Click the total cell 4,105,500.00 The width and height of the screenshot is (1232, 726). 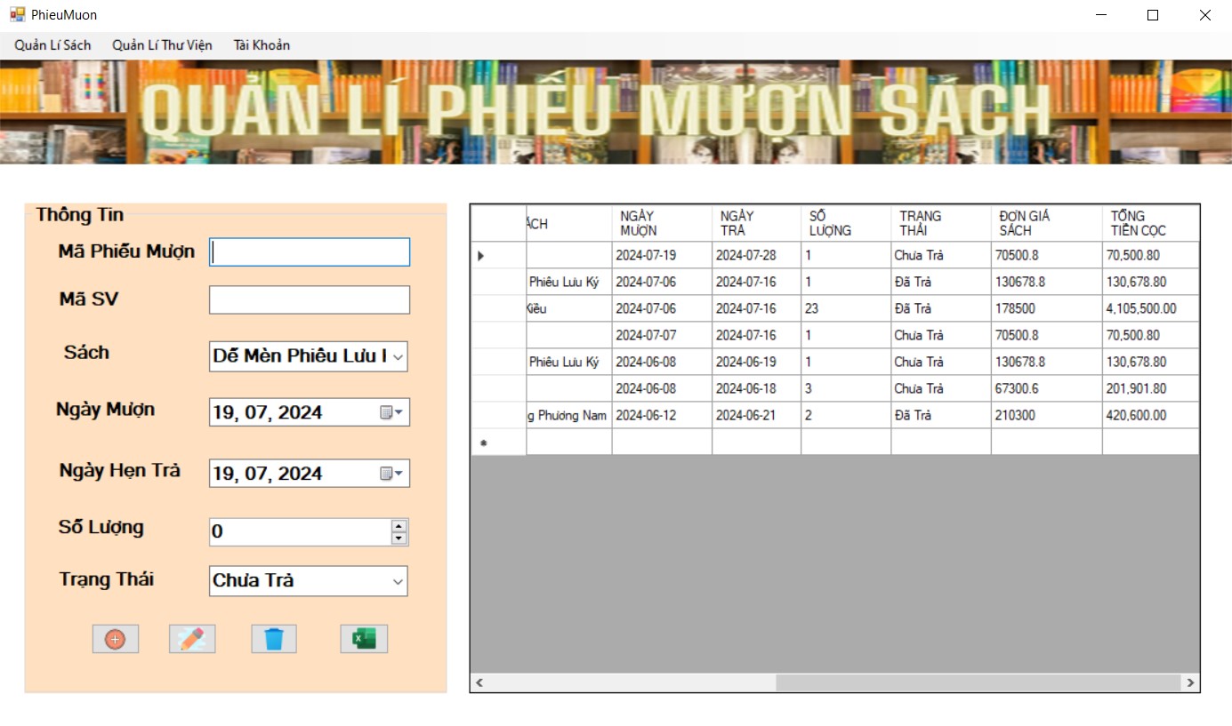(x=1151, y=308)
